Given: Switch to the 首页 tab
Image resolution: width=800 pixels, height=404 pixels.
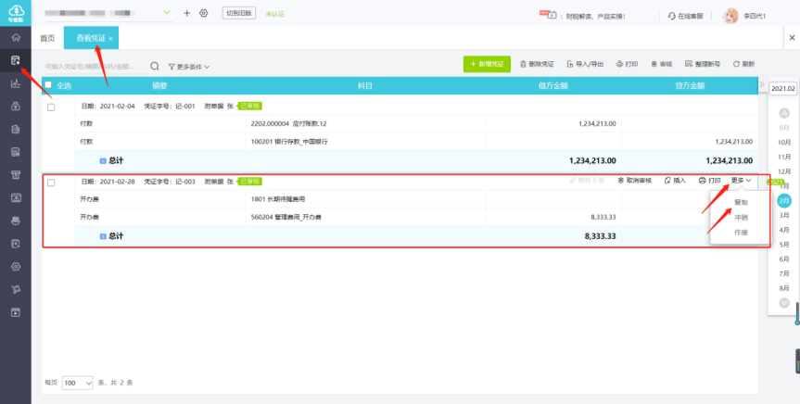Looking at the screenshot, I should coord(47,38).
